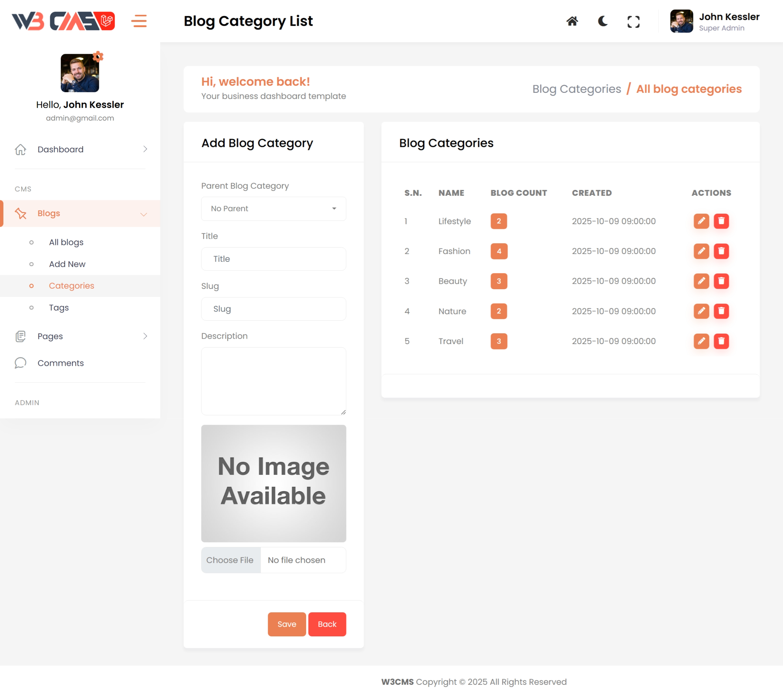The image size is (783, 698).
Task: Toggle dark mode moon icon
Action: [603, 21]
